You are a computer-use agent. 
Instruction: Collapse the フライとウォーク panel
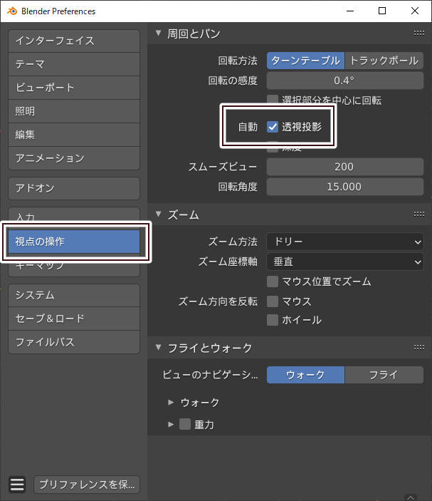click(x=158, y=347)
